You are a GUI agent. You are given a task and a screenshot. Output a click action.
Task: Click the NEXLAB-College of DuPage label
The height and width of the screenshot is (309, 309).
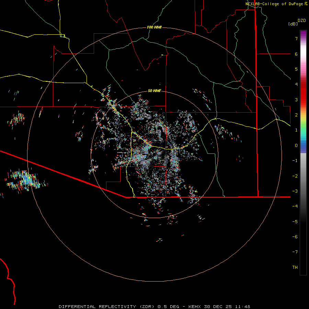276,4
